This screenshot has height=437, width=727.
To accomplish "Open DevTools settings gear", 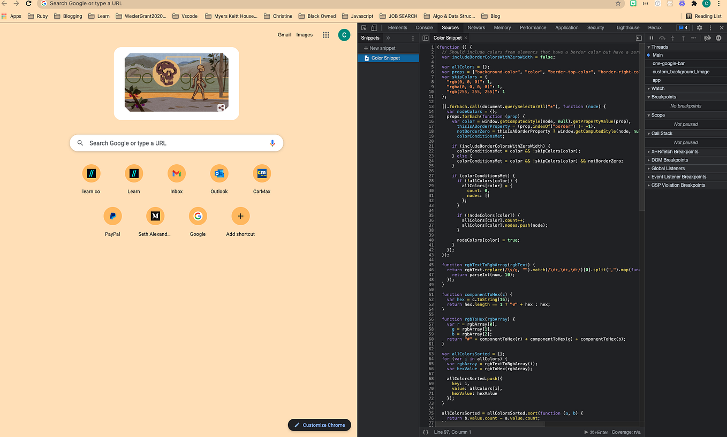I will click(699, 27).
